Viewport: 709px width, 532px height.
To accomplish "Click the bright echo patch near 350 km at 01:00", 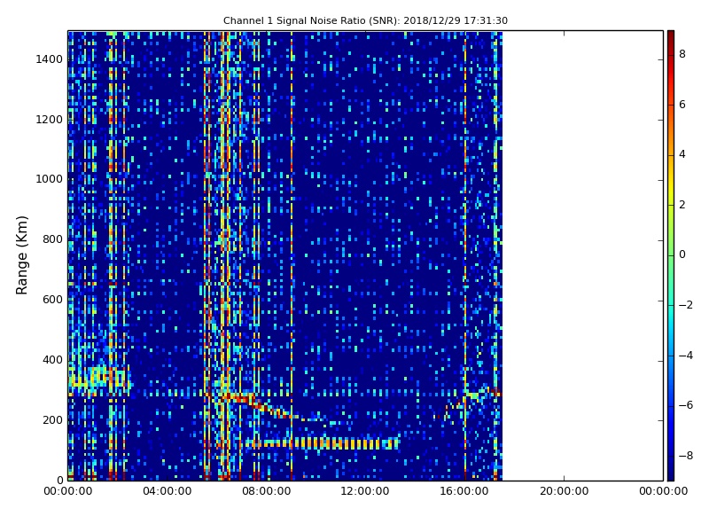I will tap(99, 379).
